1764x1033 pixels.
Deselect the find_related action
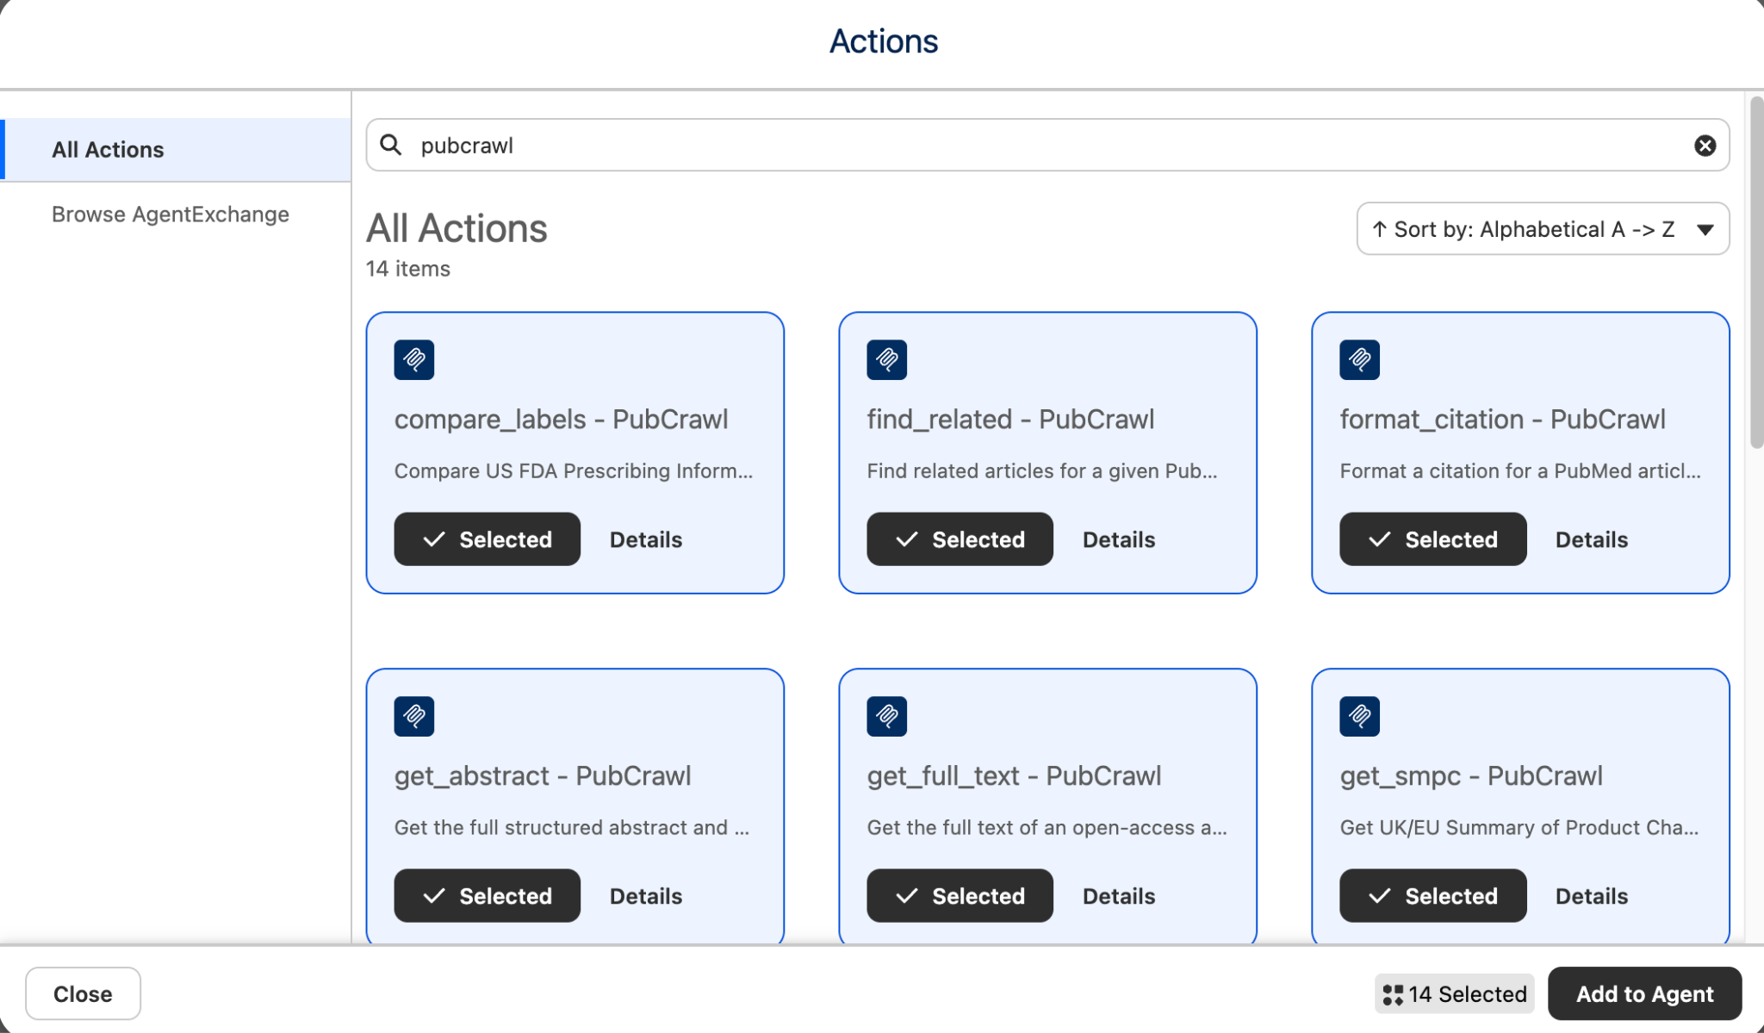tap(960, 539)
